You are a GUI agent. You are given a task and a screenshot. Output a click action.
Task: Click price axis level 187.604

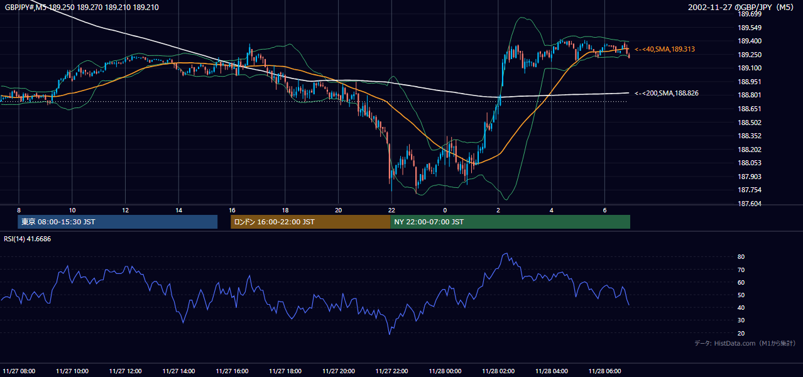click(749, 204)
